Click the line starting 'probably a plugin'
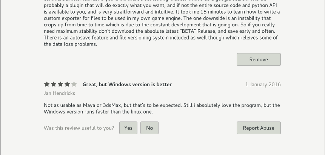 coord(160,5)
